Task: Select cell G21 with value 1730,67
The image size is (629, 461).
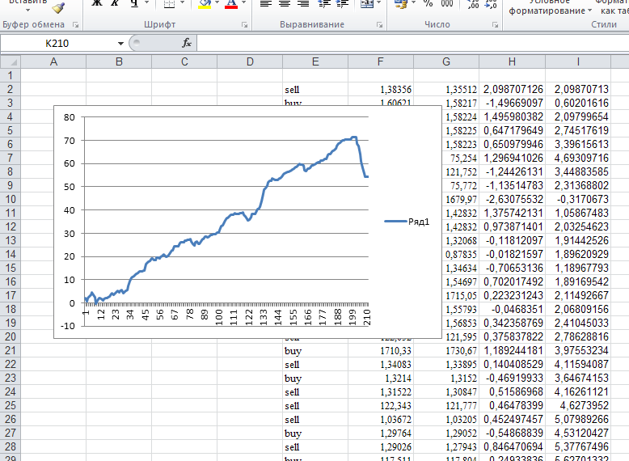Action: [x=446, y=350]
